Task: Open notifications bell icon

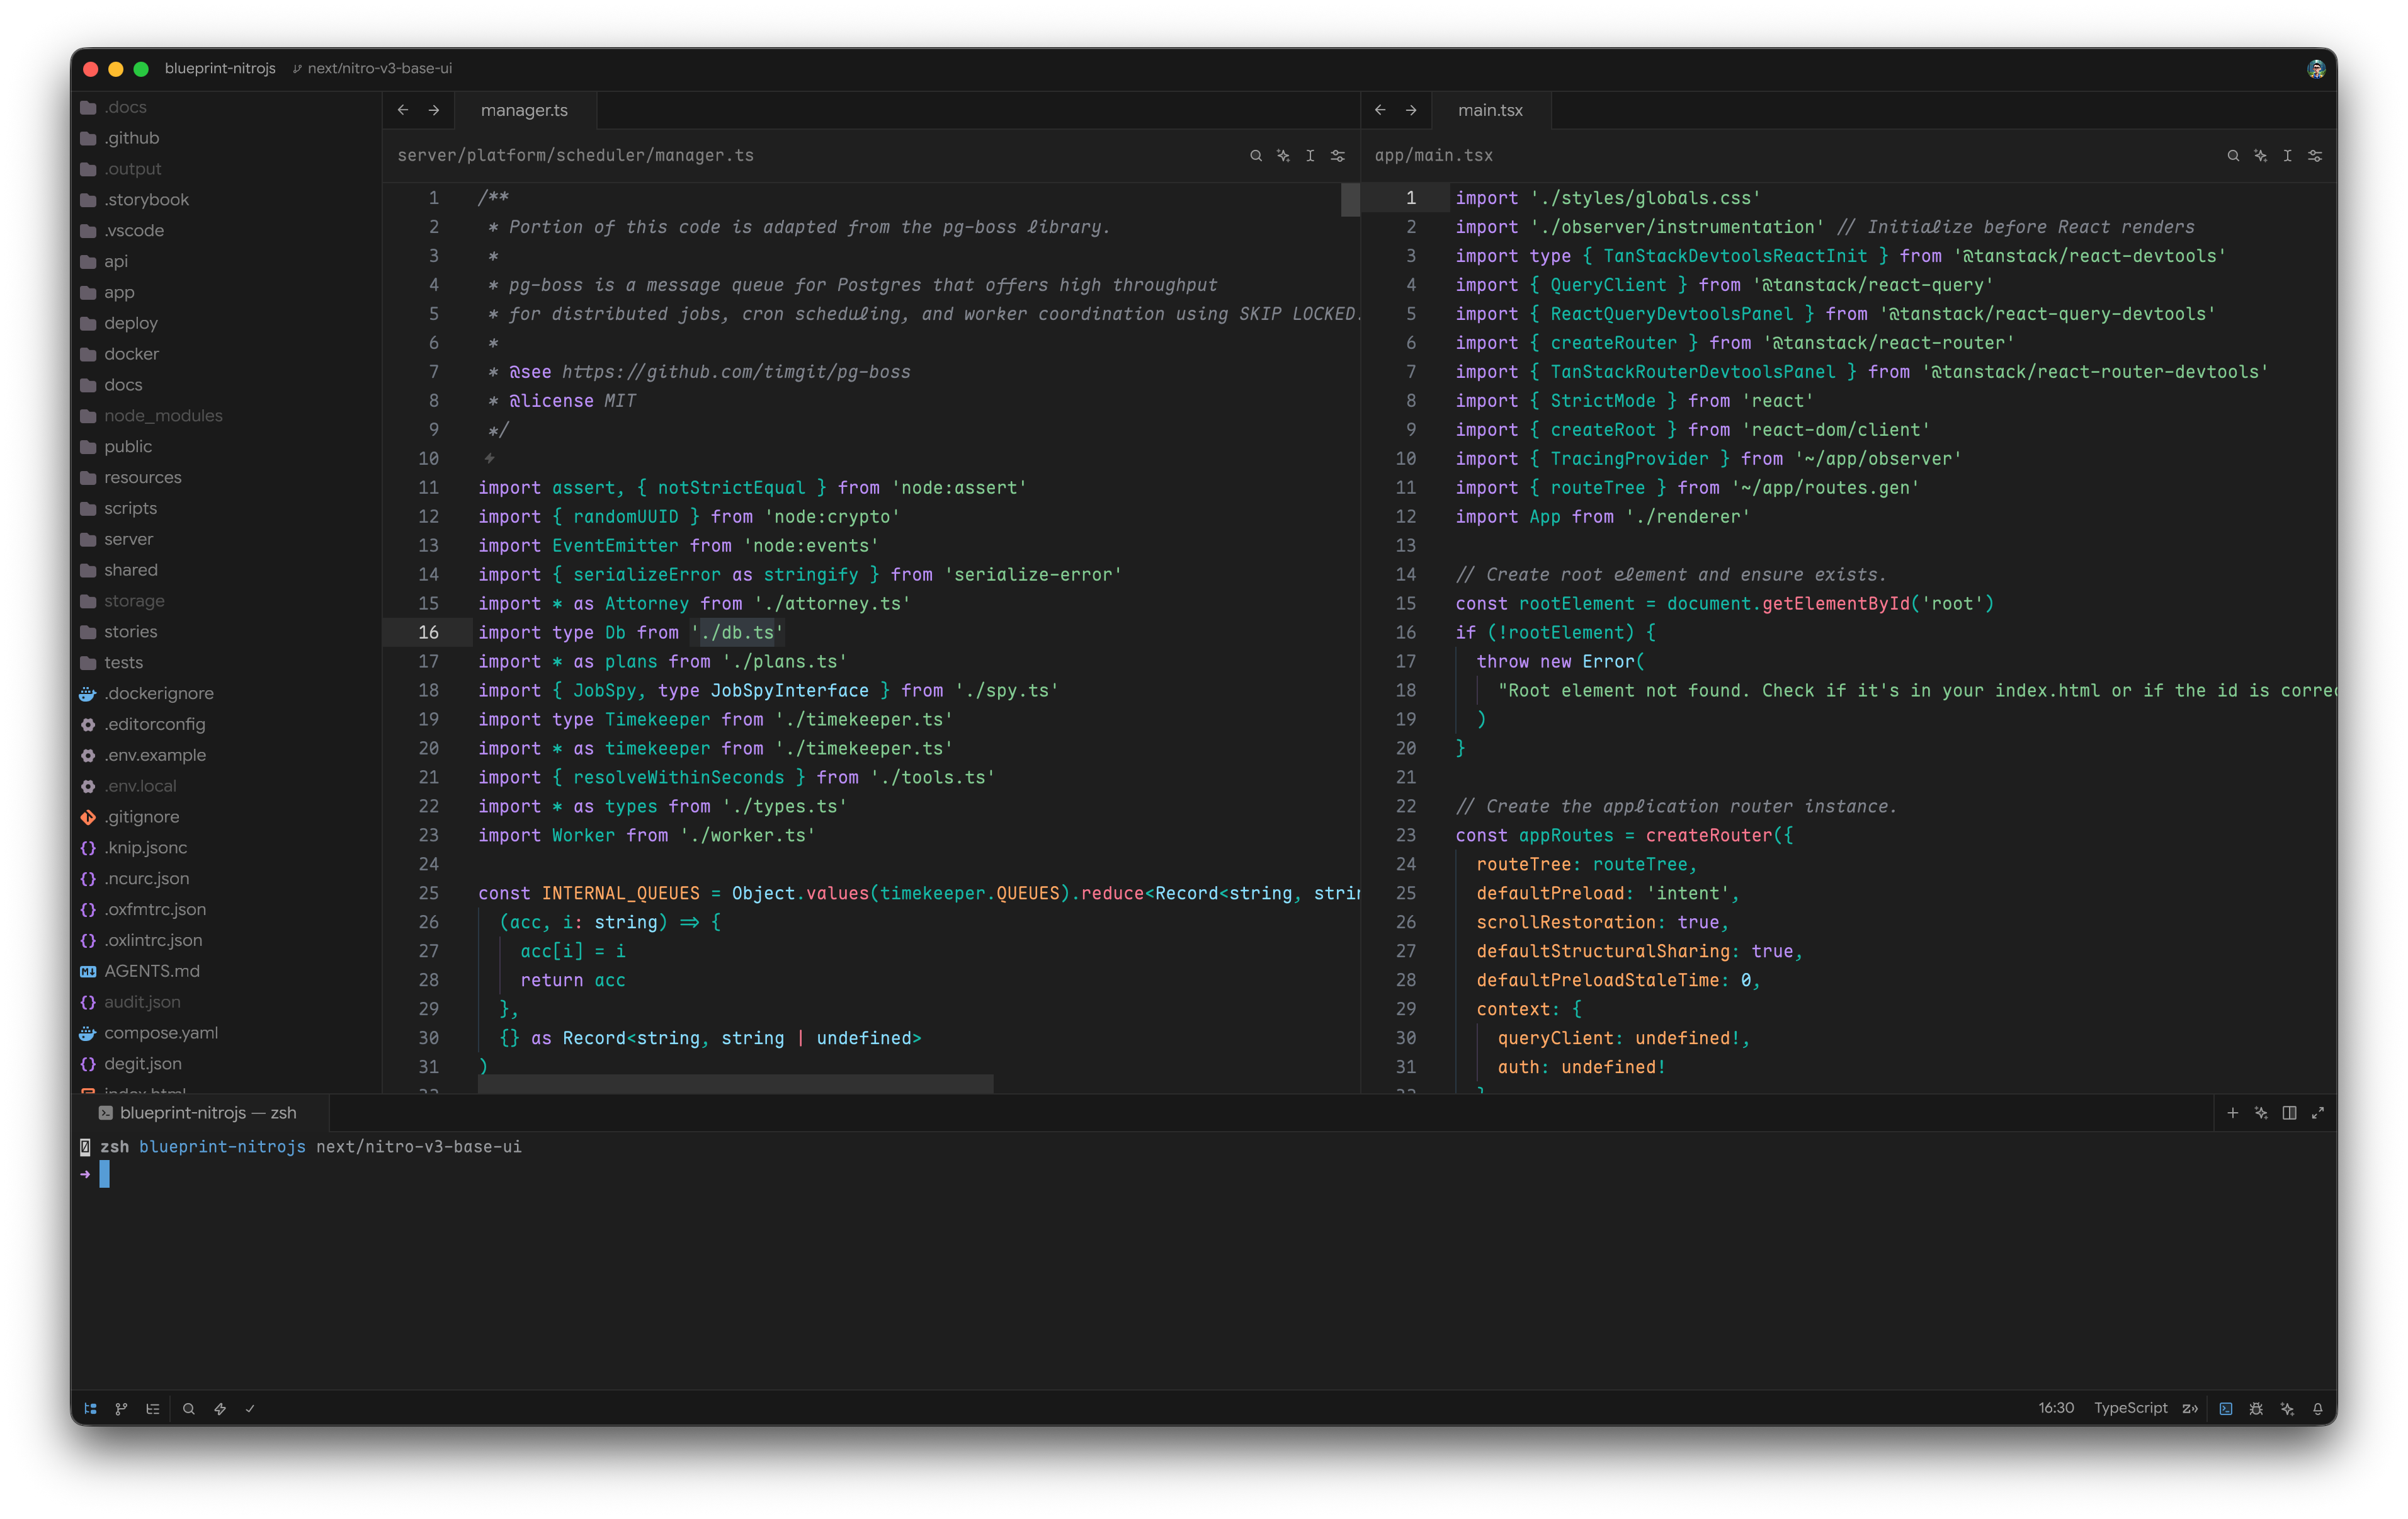Action: [x=2317, y=1408]
